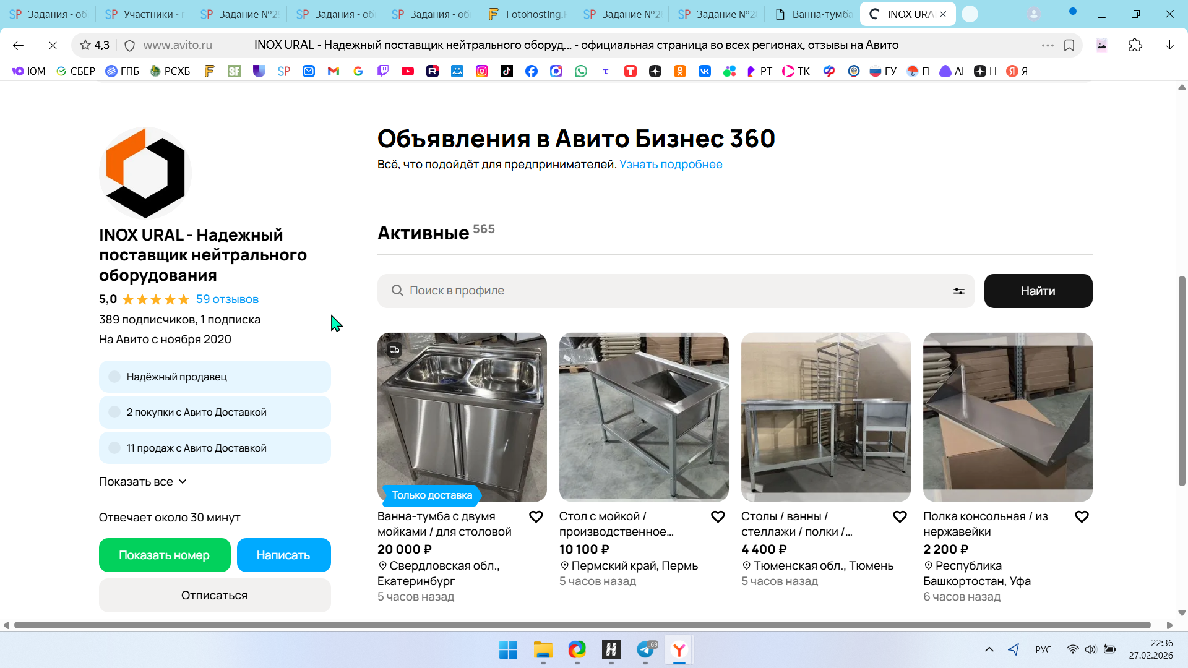Switch to the Ванна-тумба browser tab

pyautogui.click(x=814, y=14)
